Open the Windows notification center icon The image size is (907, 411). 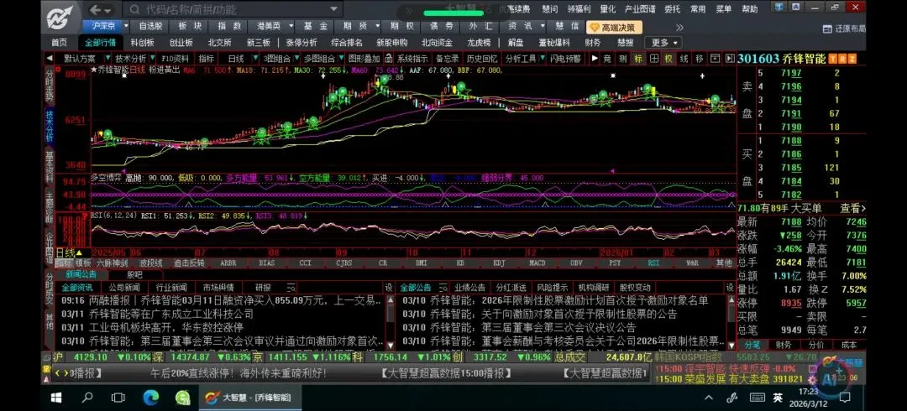(x=846, y=398)
